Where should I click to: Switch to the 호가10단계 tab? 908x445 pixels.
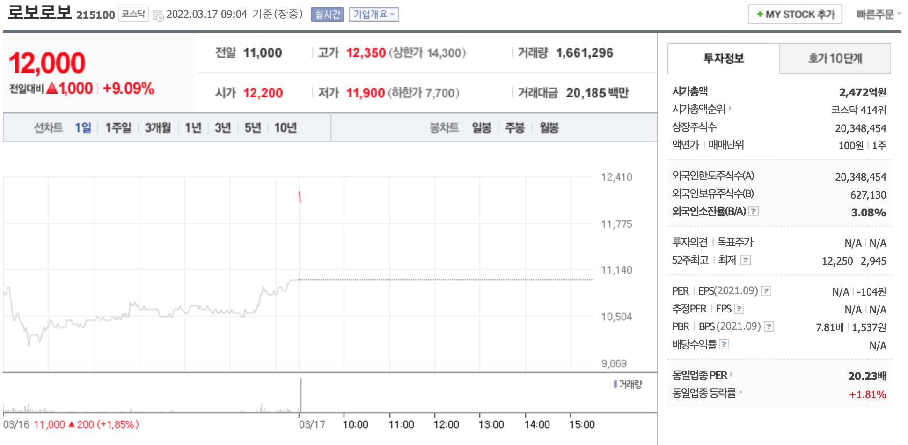point(835,59)
